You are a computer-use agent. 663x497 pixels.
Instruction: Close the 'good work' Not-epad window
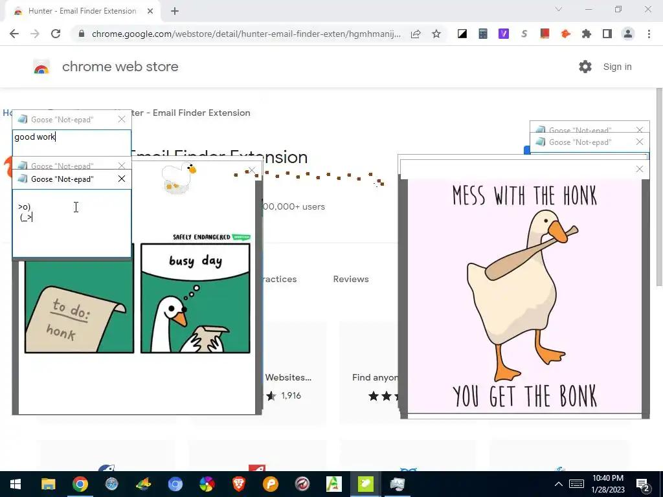pyautogui.click(x=122, y=120)
